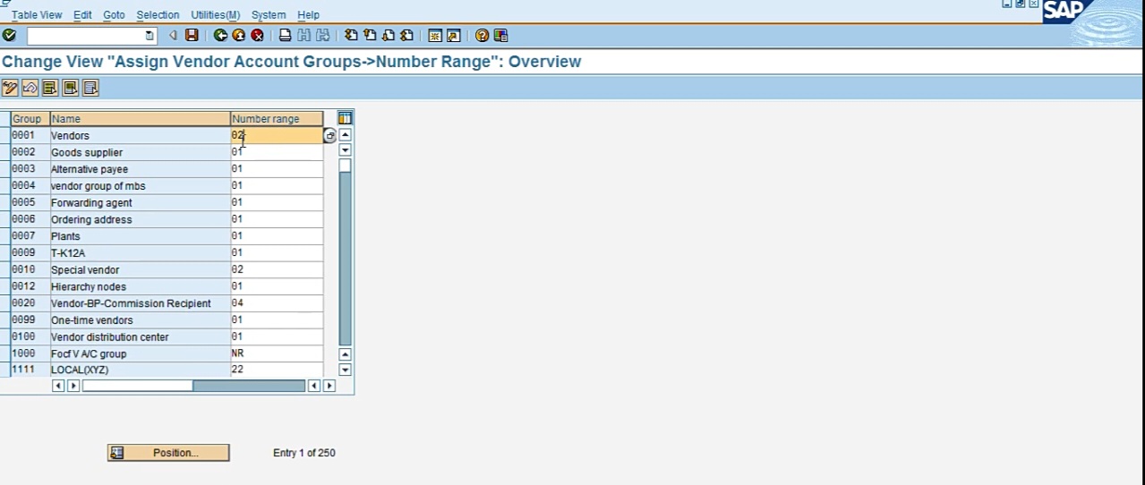Image resolution: width=1145 pixels, height=485 pixels.
Task: Click number range field for Special vendor
Action: 277,269
